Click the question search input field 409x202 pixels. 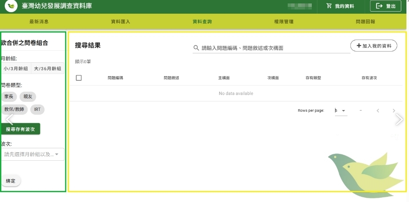tap(275, 48)
